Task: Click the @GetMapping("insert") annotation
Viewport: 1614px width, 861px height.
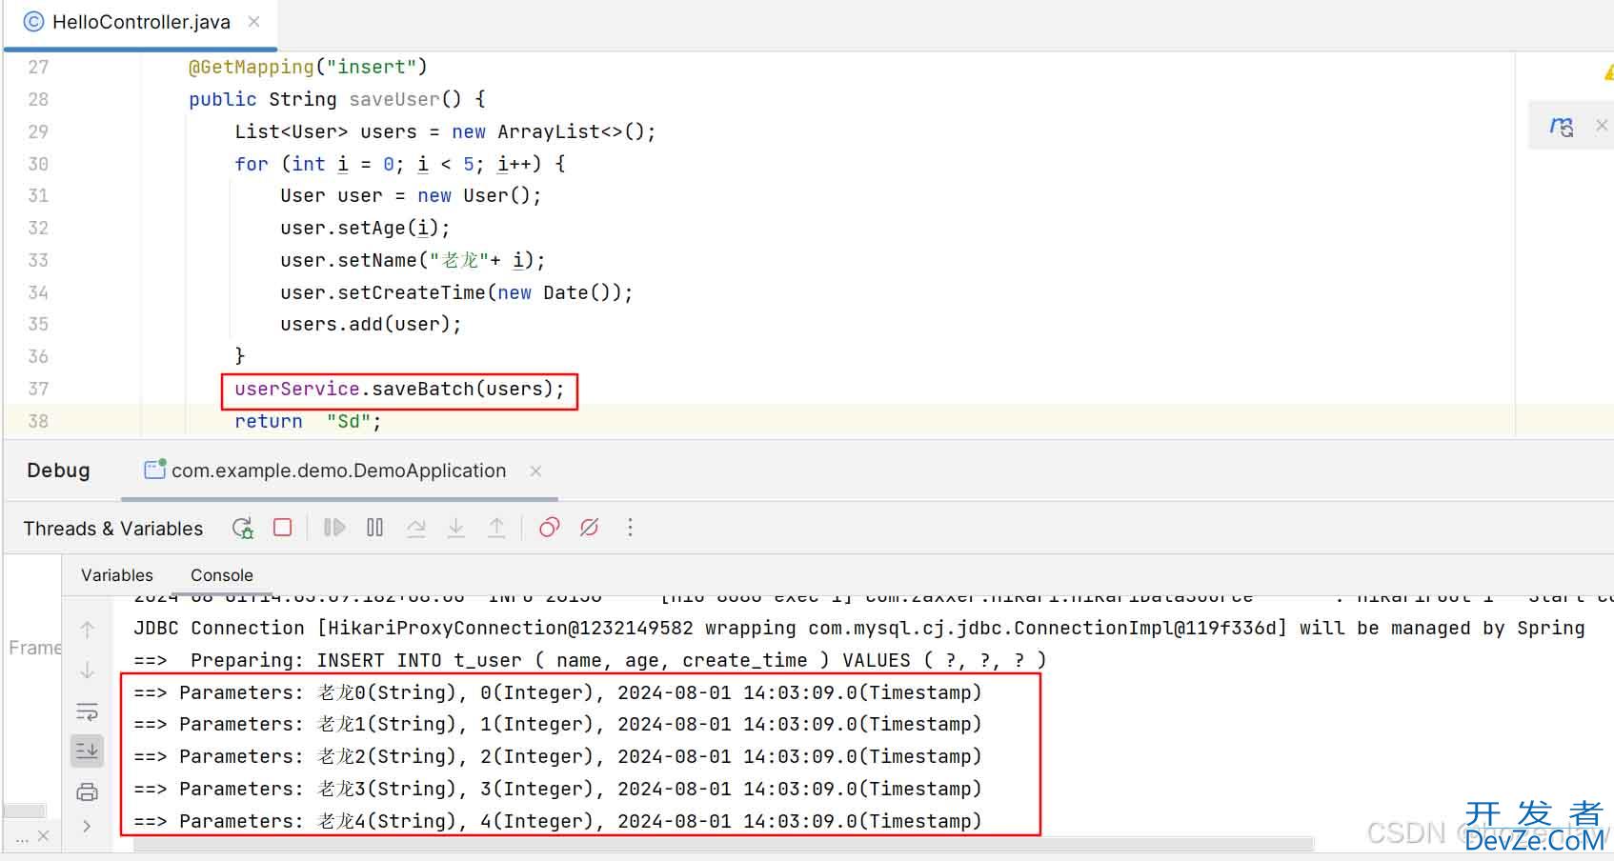Action: 308,67
